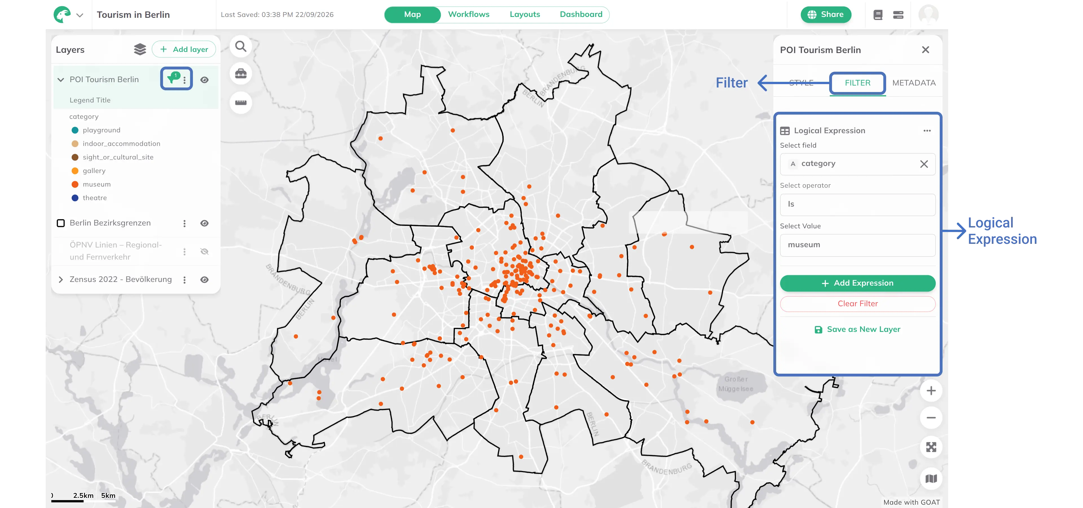1083x508 pixels.
Task: Click the layers stack icon
Action: pos(140,49)
